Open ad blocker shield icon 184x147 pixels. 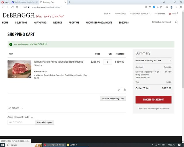[x=154, y=7]
